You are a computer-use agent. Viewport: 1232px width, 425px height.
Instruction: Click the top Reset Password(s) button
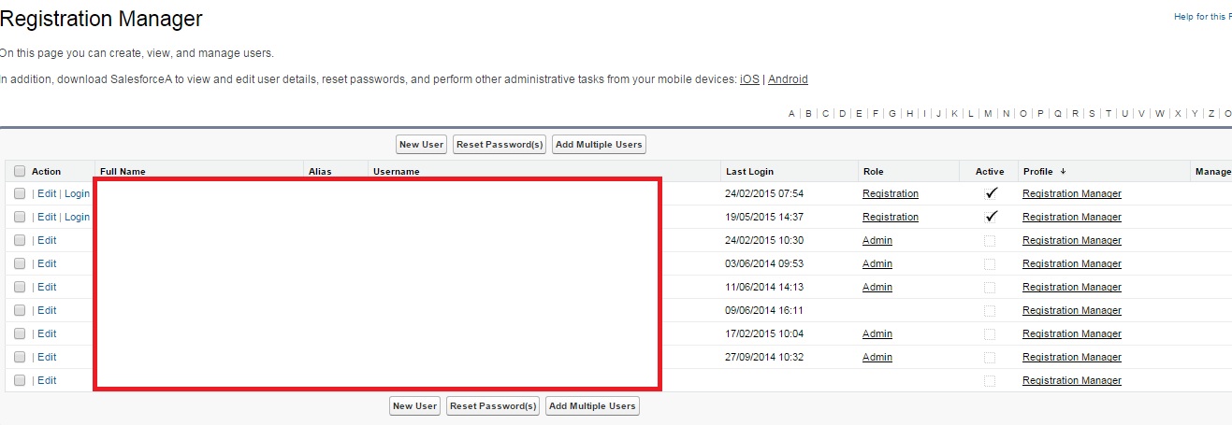pyautogui.click(x=499, y=145)
